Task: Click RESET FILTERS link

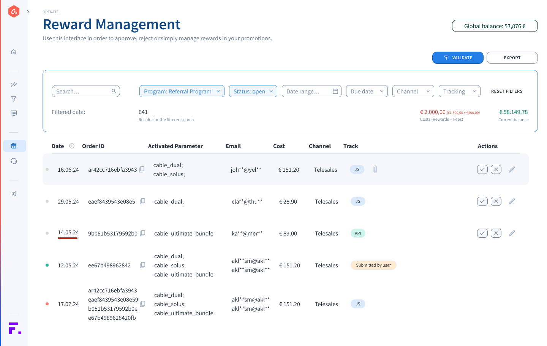Action: pyautogui.click(x=506, y=91)
